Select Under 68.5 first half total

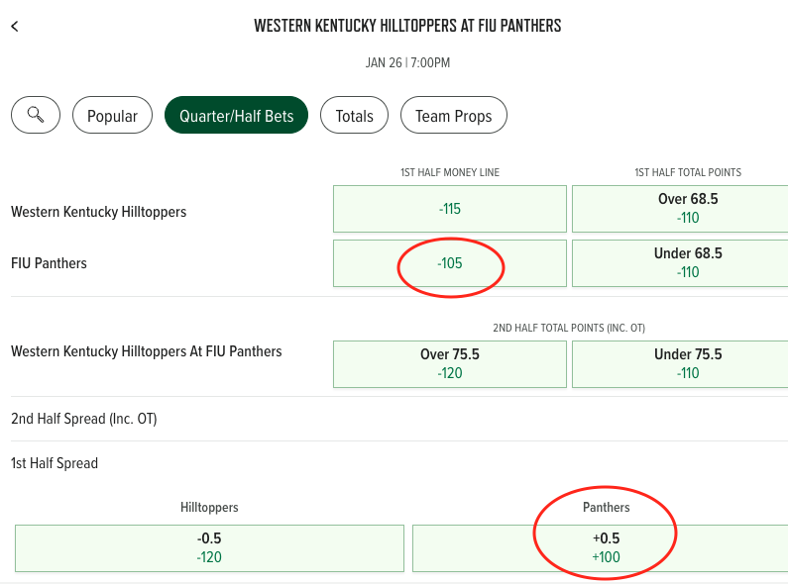(680, 263)
